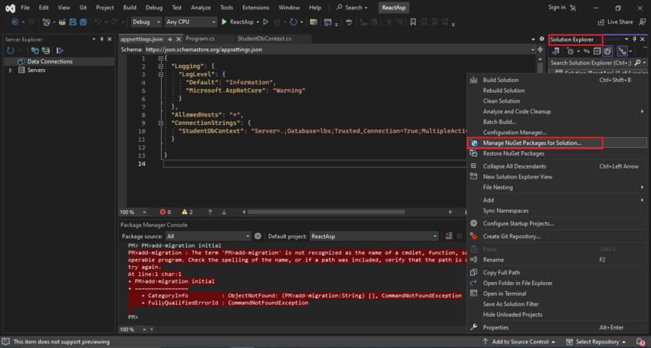This screenshot has height=348, width=651.
Task: Click the errors indicator showing 0
Action: coord(165,212)
